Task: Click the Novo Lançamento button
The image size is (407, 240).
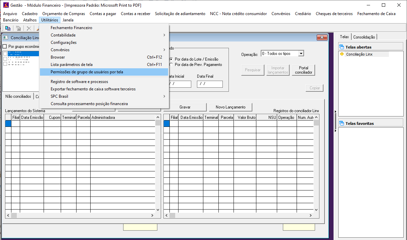Action: pos(230,107)
